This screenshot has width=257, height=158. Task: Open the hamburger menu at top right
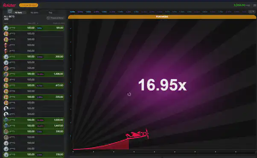(x=255, y=6)
